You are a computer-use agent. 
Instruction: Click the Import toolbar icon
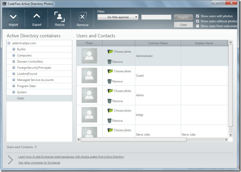point(13,17)
